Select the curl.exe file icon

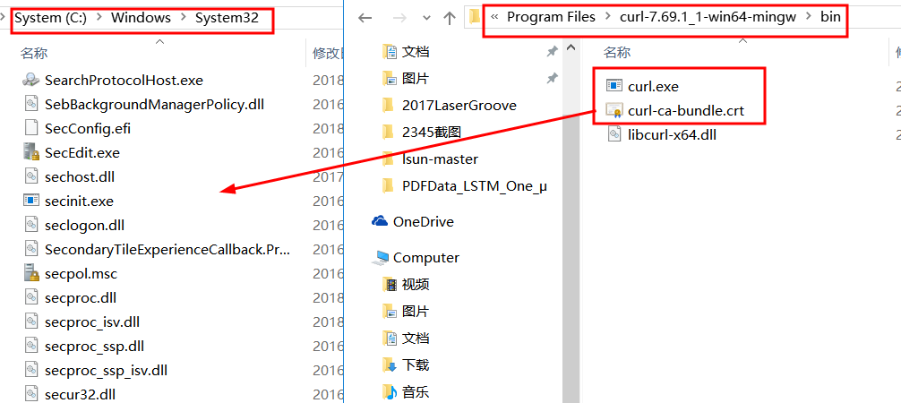pos(614,86)
